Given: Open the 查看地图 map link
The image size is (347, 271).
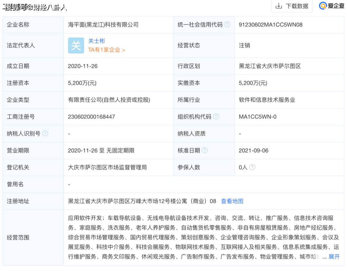Looking at the screenshot, I should point(232,201).
